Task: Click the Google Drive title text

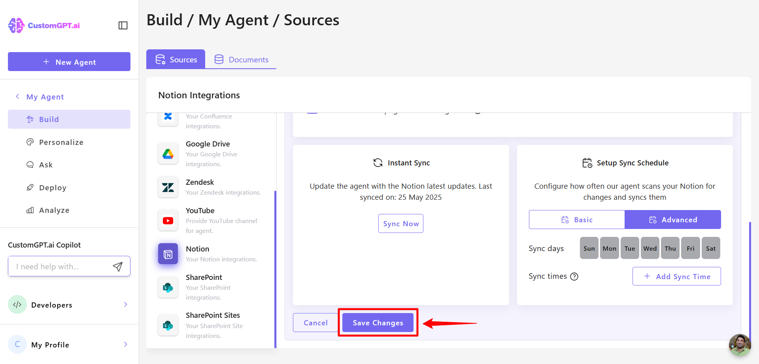Action: (208, 144)
